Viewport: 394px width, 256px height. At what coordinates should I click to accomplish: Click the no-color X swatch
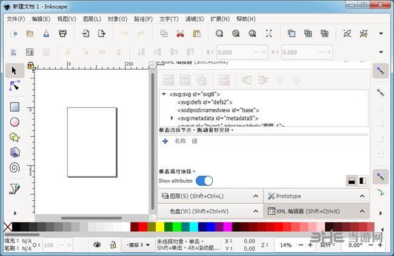point(7,227)
